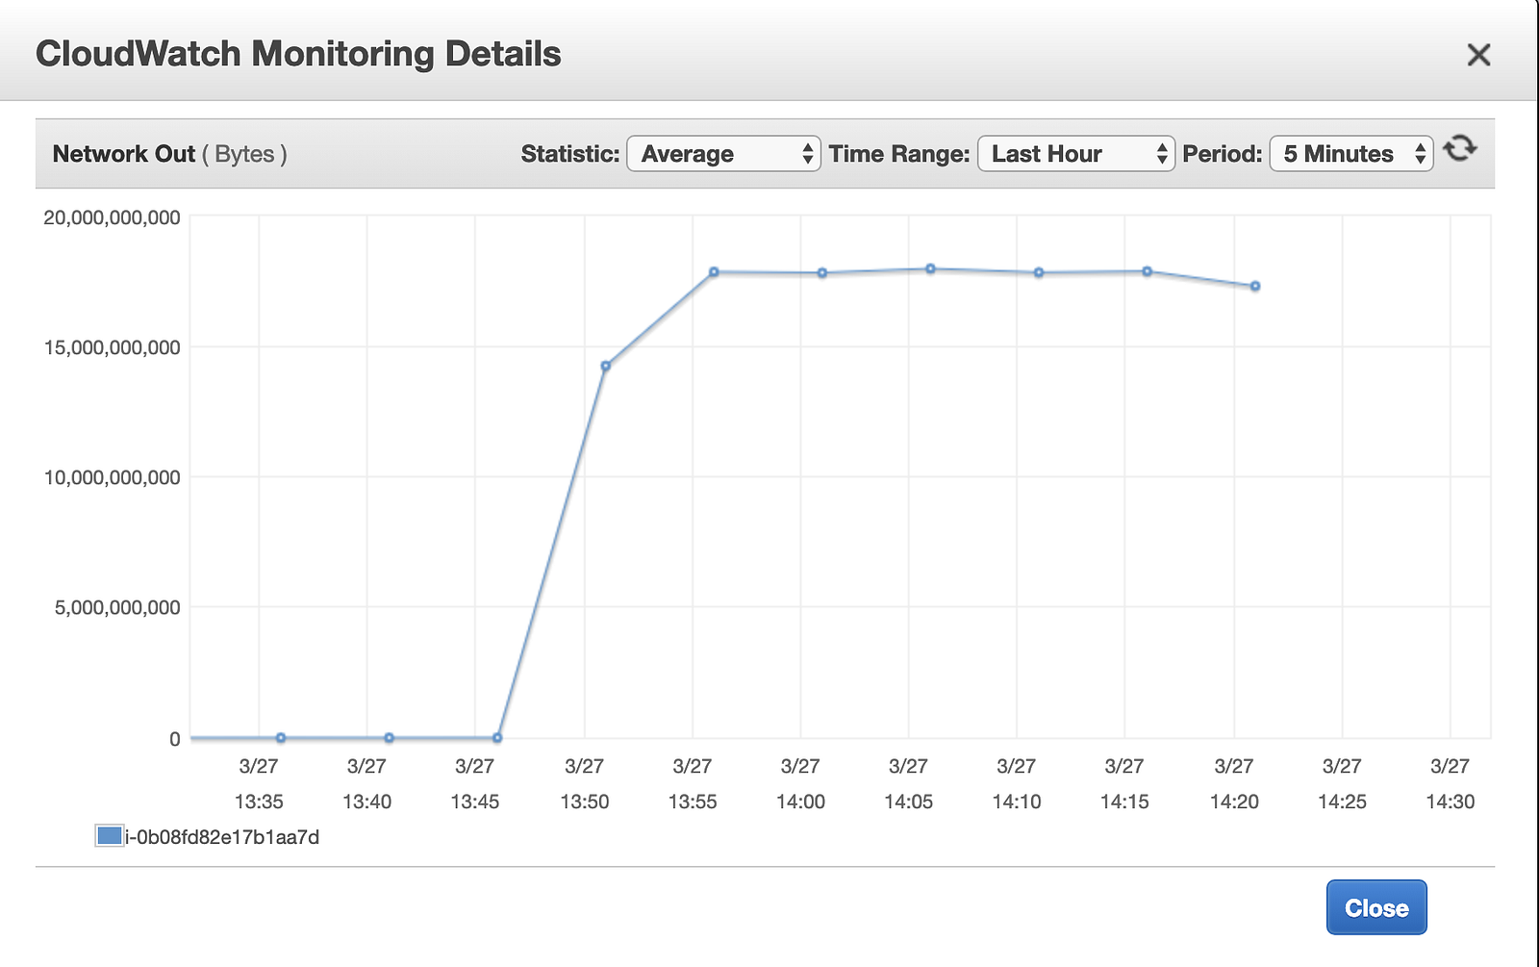Click the rising data point near 14 billion bytes
The height and width of the screenshot is (967, 1539).
(x=605, y=367)
